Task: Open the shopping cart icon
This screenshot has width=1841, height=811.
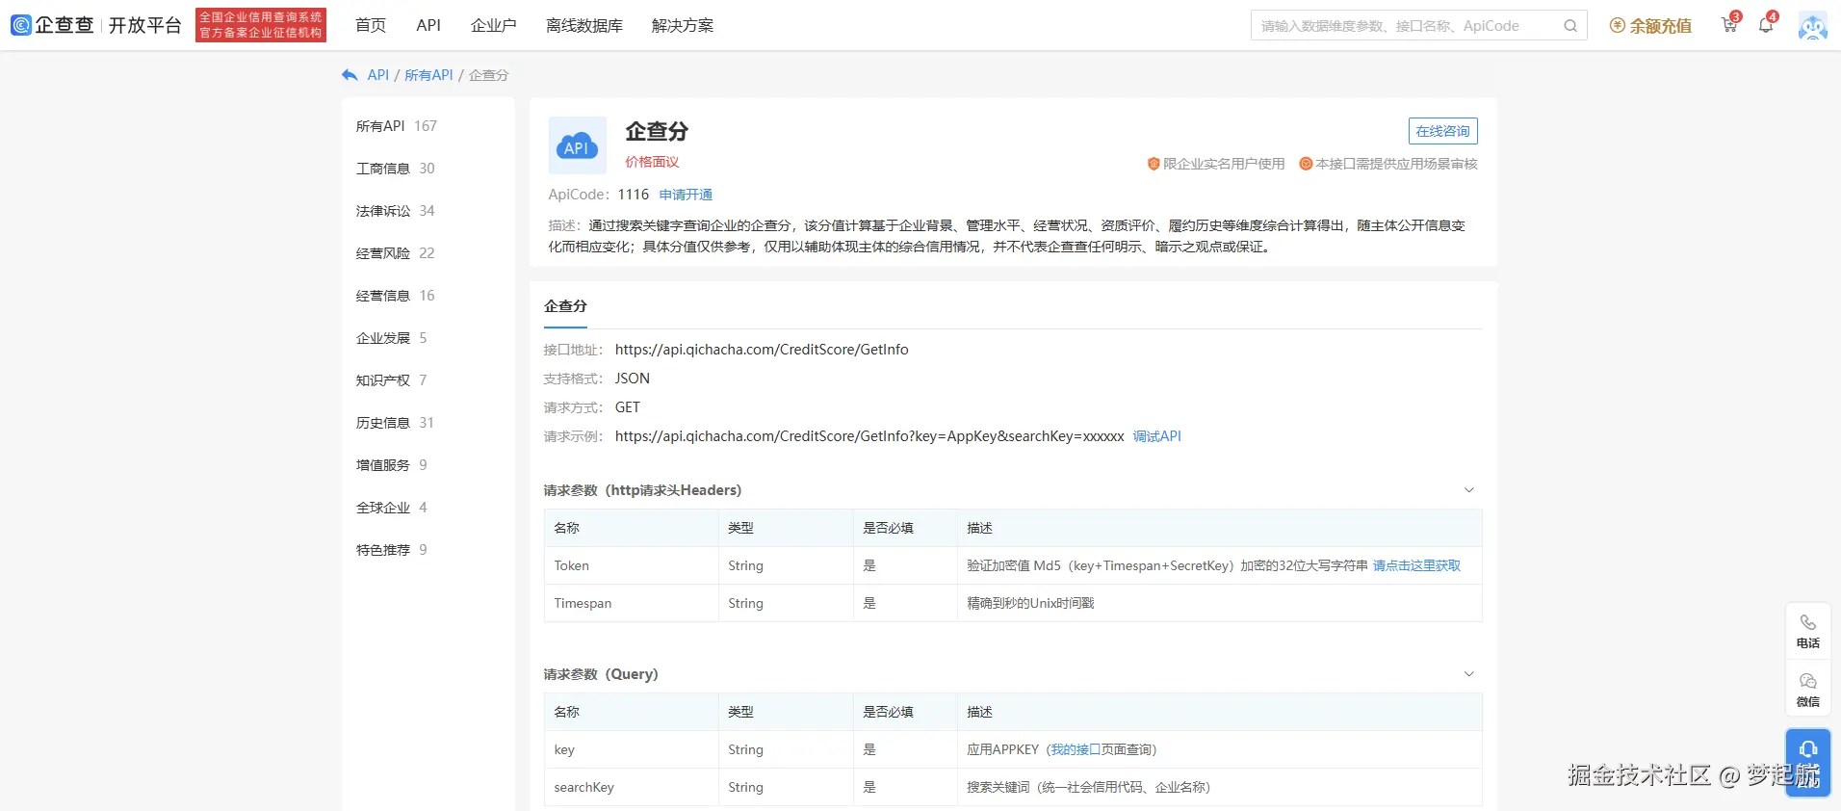Action: pos(1729,25)
